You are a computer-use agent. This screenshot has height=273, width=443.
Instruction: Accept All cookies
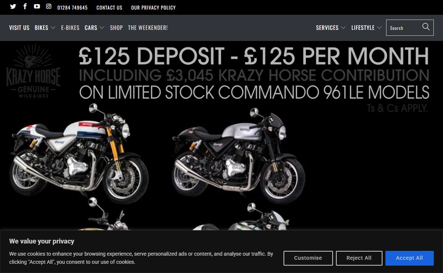409,258
